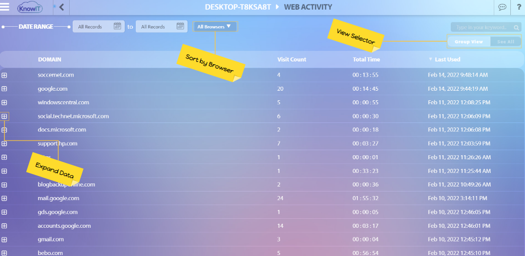Expand the accounts.google.com row
525x256 pixels.
(4, 226)
